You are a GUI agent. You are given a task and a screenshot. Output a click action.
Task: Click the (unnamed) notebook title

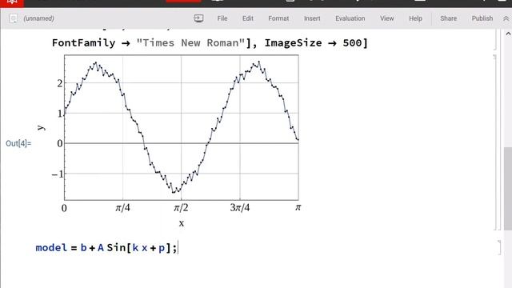point(38,18)
